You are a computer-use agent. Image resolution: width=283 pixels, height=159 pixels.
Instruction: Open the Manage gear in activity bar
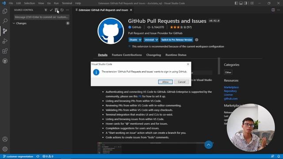click(x=5, y=149)
